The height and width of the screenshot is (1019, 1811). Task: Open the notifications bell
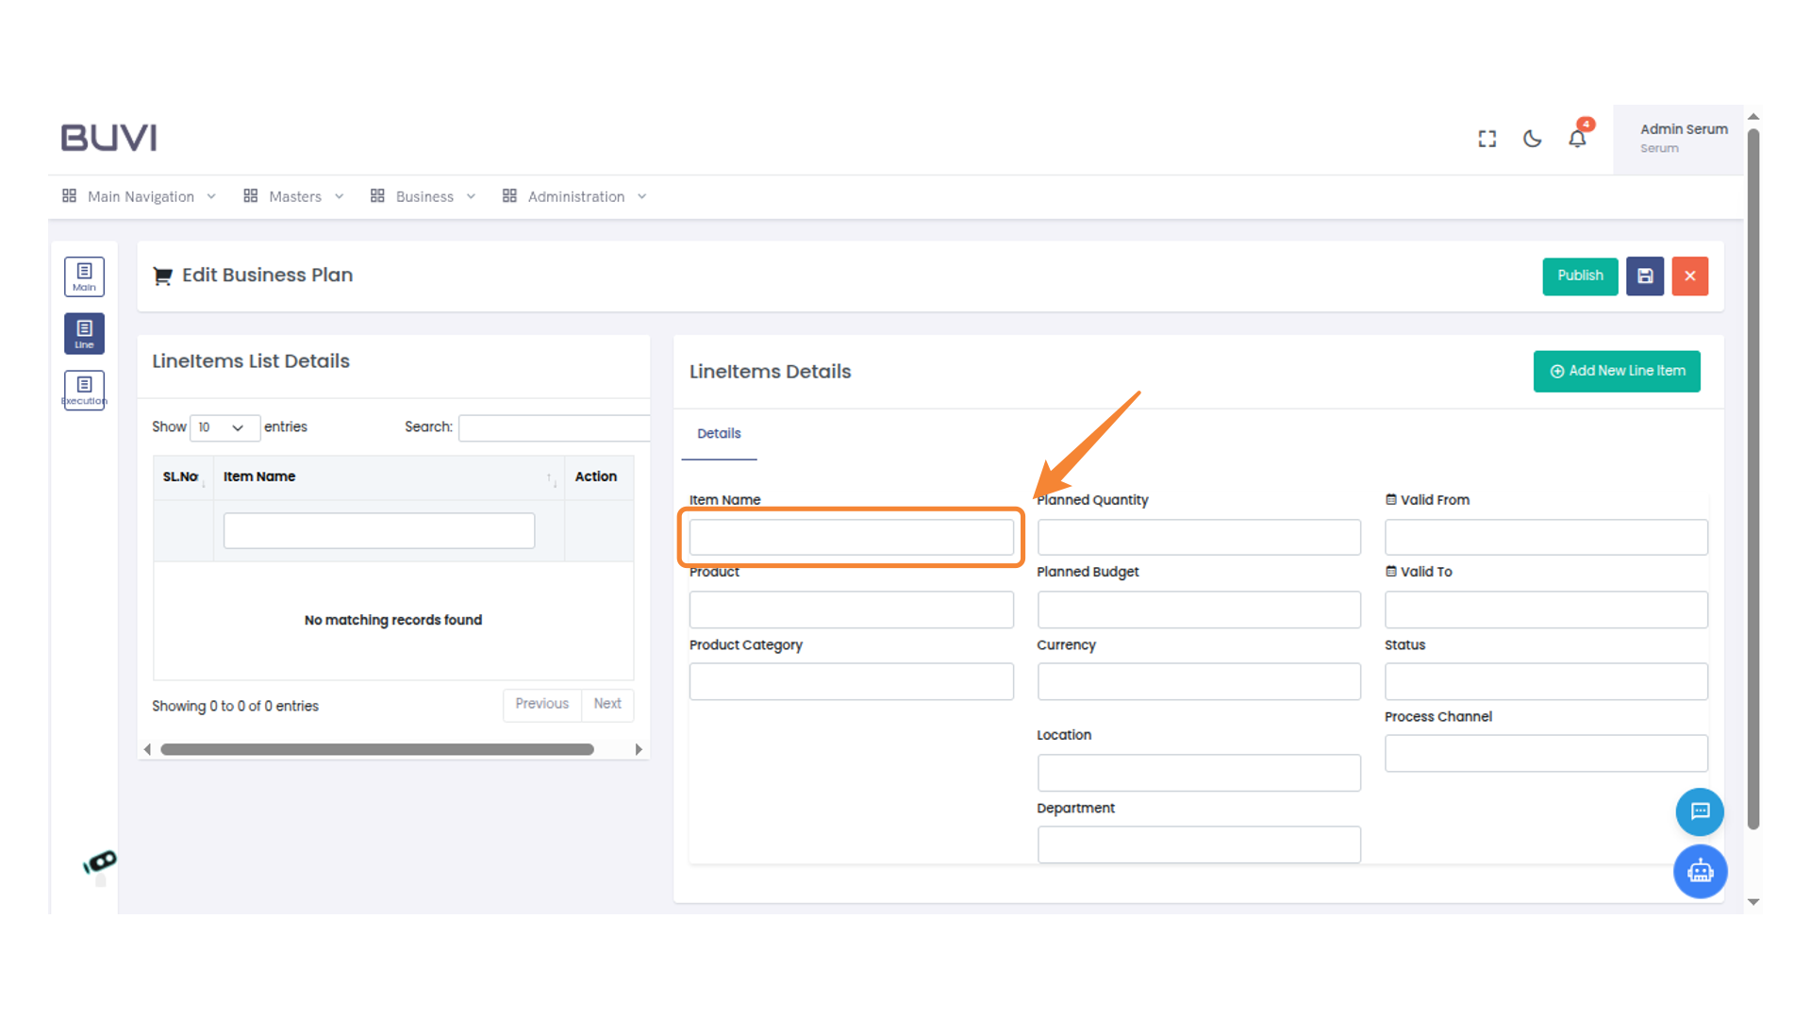(1577, 139)
